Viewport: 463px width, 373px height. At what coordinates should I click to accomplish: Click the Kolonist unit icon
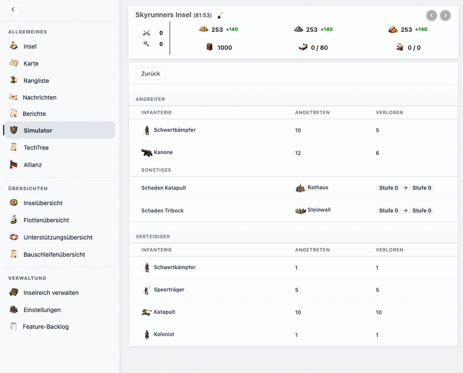(147, 335)
